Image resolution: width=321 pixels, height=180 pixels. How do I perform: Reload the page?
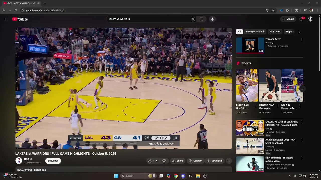point(16,10)
